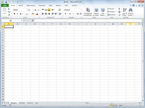This screenshot has height=108, width=145.
Task: Click the green File button
Action: click(5, 5)
